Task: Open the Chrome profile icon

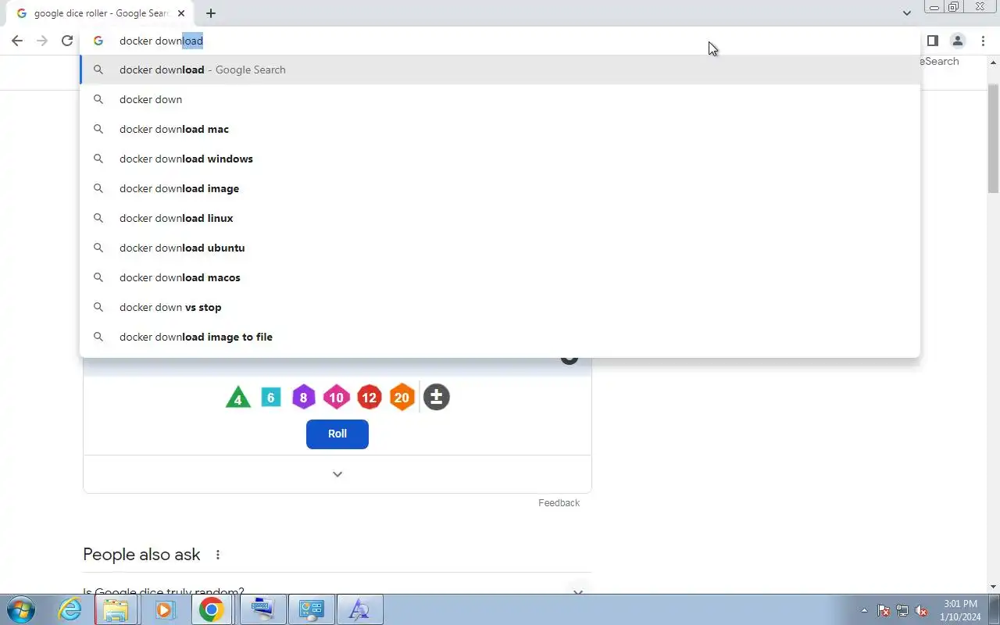Action: click(x=958, y=41)
